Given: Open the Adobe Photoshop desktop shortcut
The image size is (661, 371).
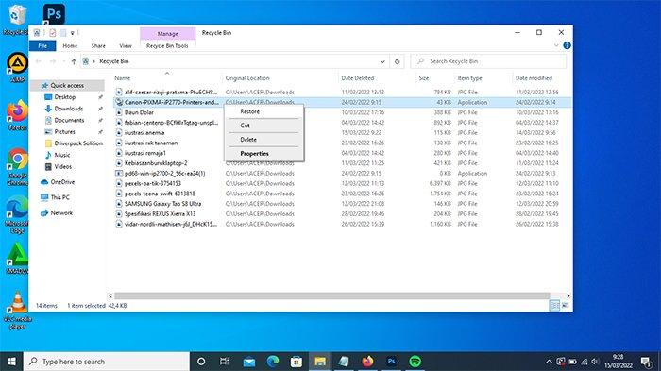Looking at the screenshot, I should tap(54, 14).
